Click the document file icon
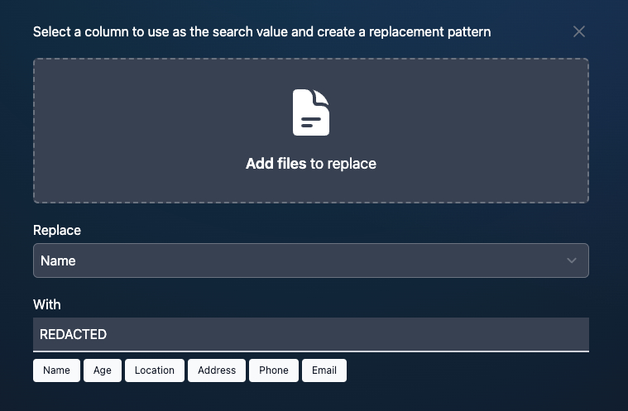This screenshot has height=411, width=628. (x=311, y=113)
